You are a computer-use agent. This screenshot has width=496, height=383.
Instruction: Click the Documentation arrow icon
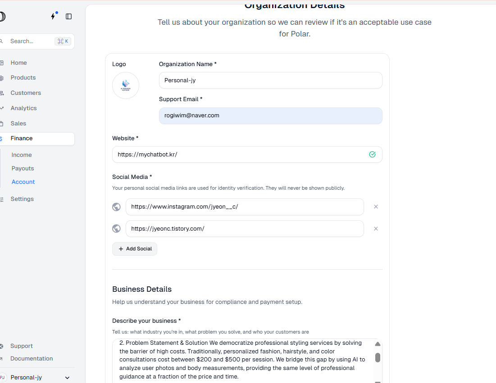(x=1, y=359)
